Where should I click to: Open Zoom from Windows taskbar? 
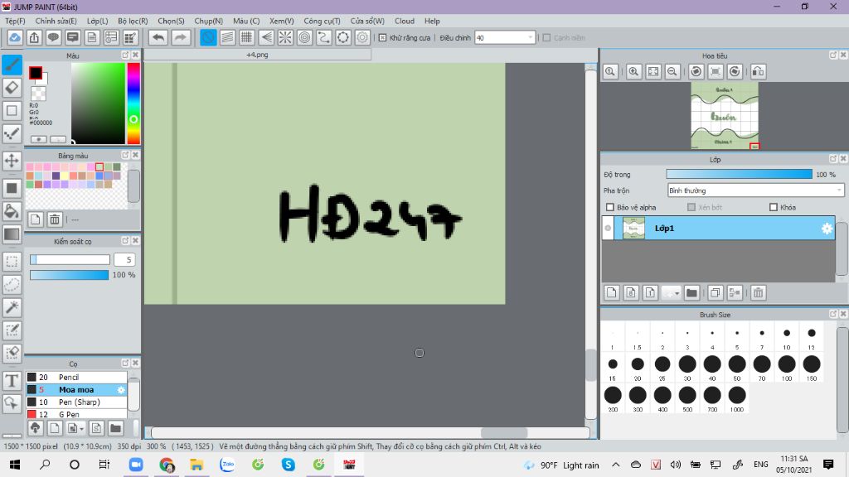[x=136, y=465]
